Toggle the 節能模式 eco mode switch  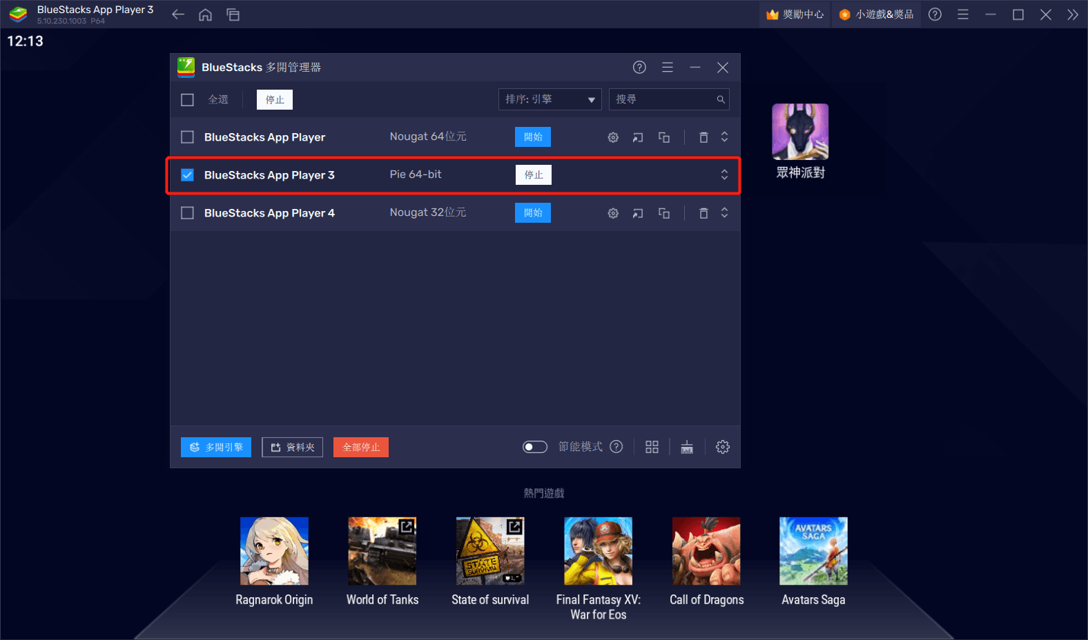[535, 447]
